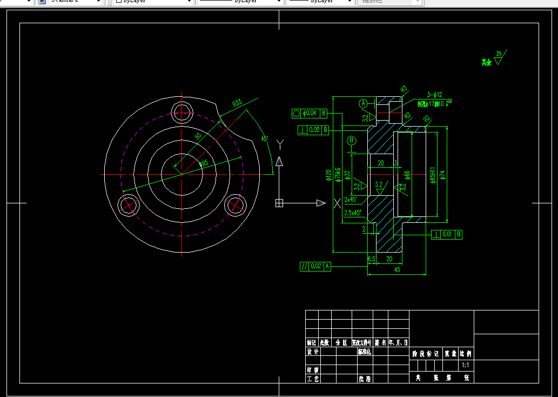Select the φ0.04 B circularity tolerance frame
Screen dimensions: 558x397
tap(310, 114)
